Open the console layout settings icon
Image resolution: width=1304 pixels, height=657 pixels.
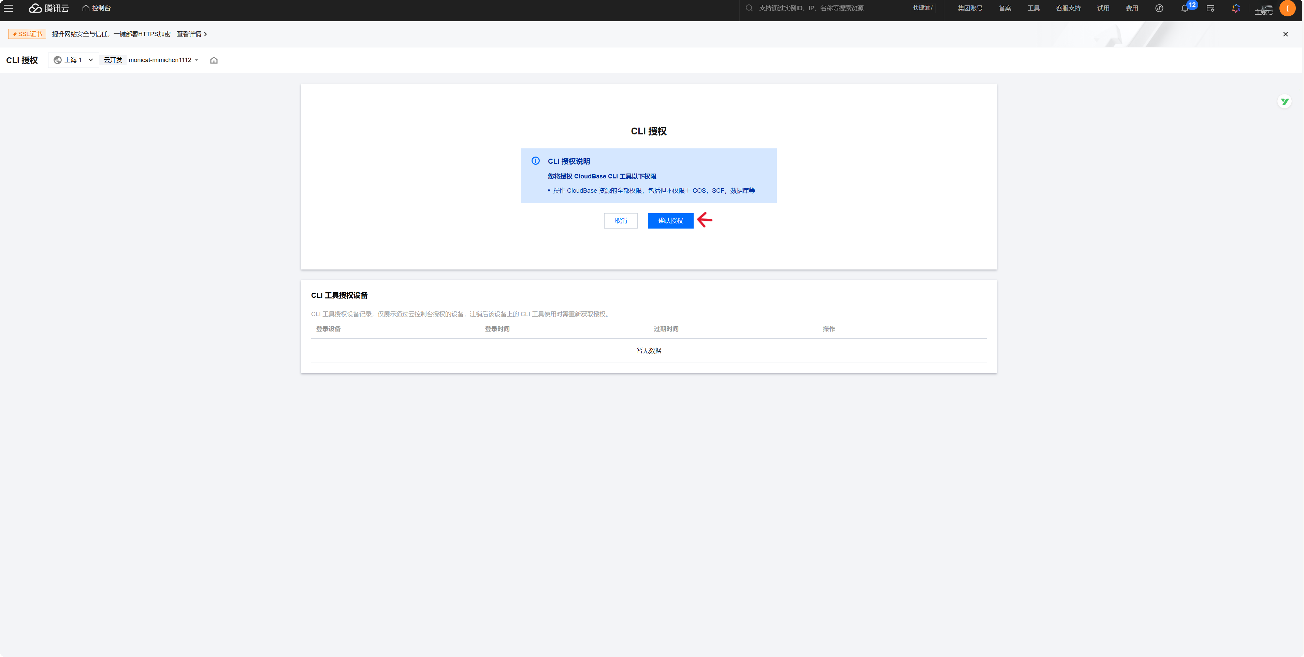tap(1211, 8)
